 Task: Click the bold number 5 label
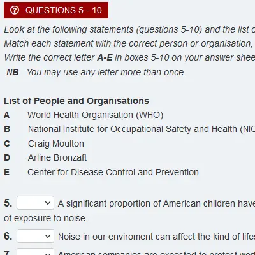pyautogui.click(x=8, y=203)
